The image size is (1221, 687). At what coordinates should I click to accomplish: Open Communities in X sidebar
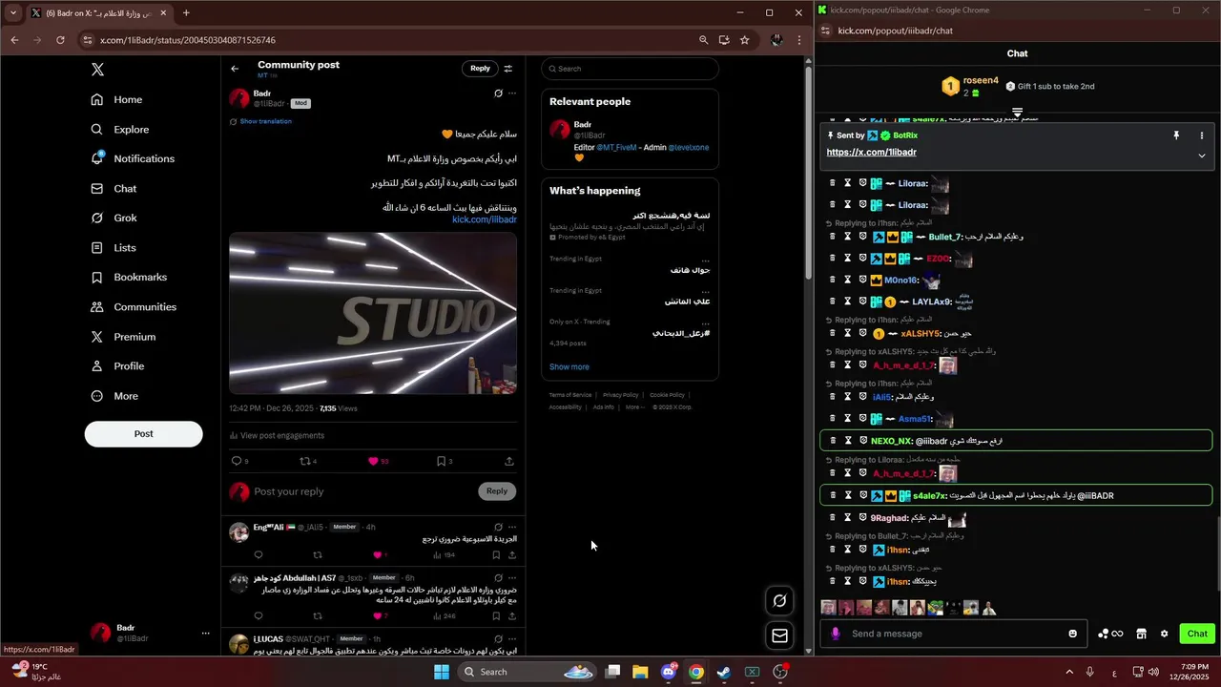[134, 307]
